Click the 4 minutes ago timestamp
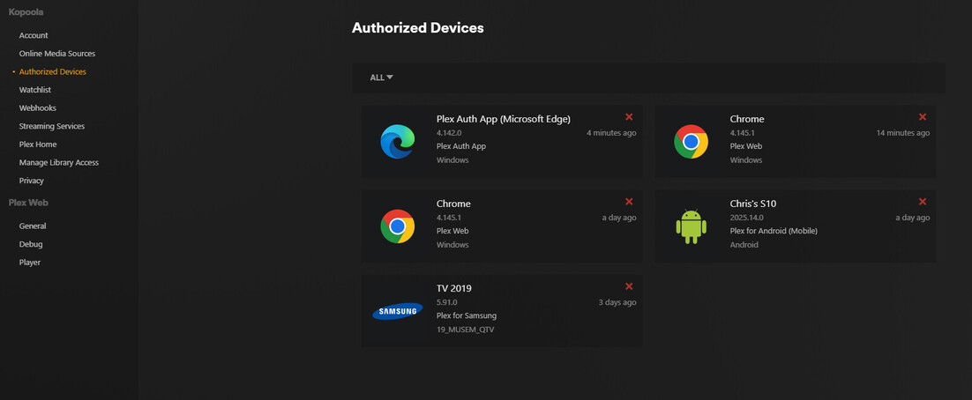 pyautogui.click(x=611, y=132)
